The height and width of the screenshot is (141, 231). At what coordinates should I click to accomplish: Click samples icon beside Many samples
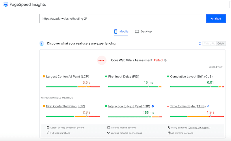(169, 127)
